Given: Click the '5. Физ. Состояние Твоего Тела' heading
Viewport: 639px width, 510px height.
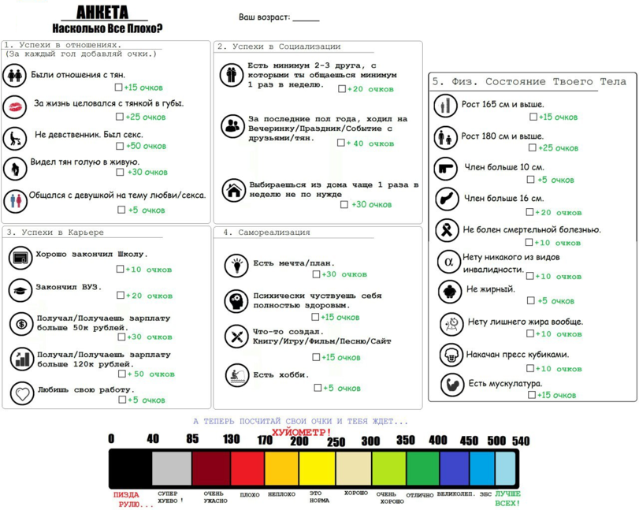Looking at the screenshot, I should coord(529,81).
